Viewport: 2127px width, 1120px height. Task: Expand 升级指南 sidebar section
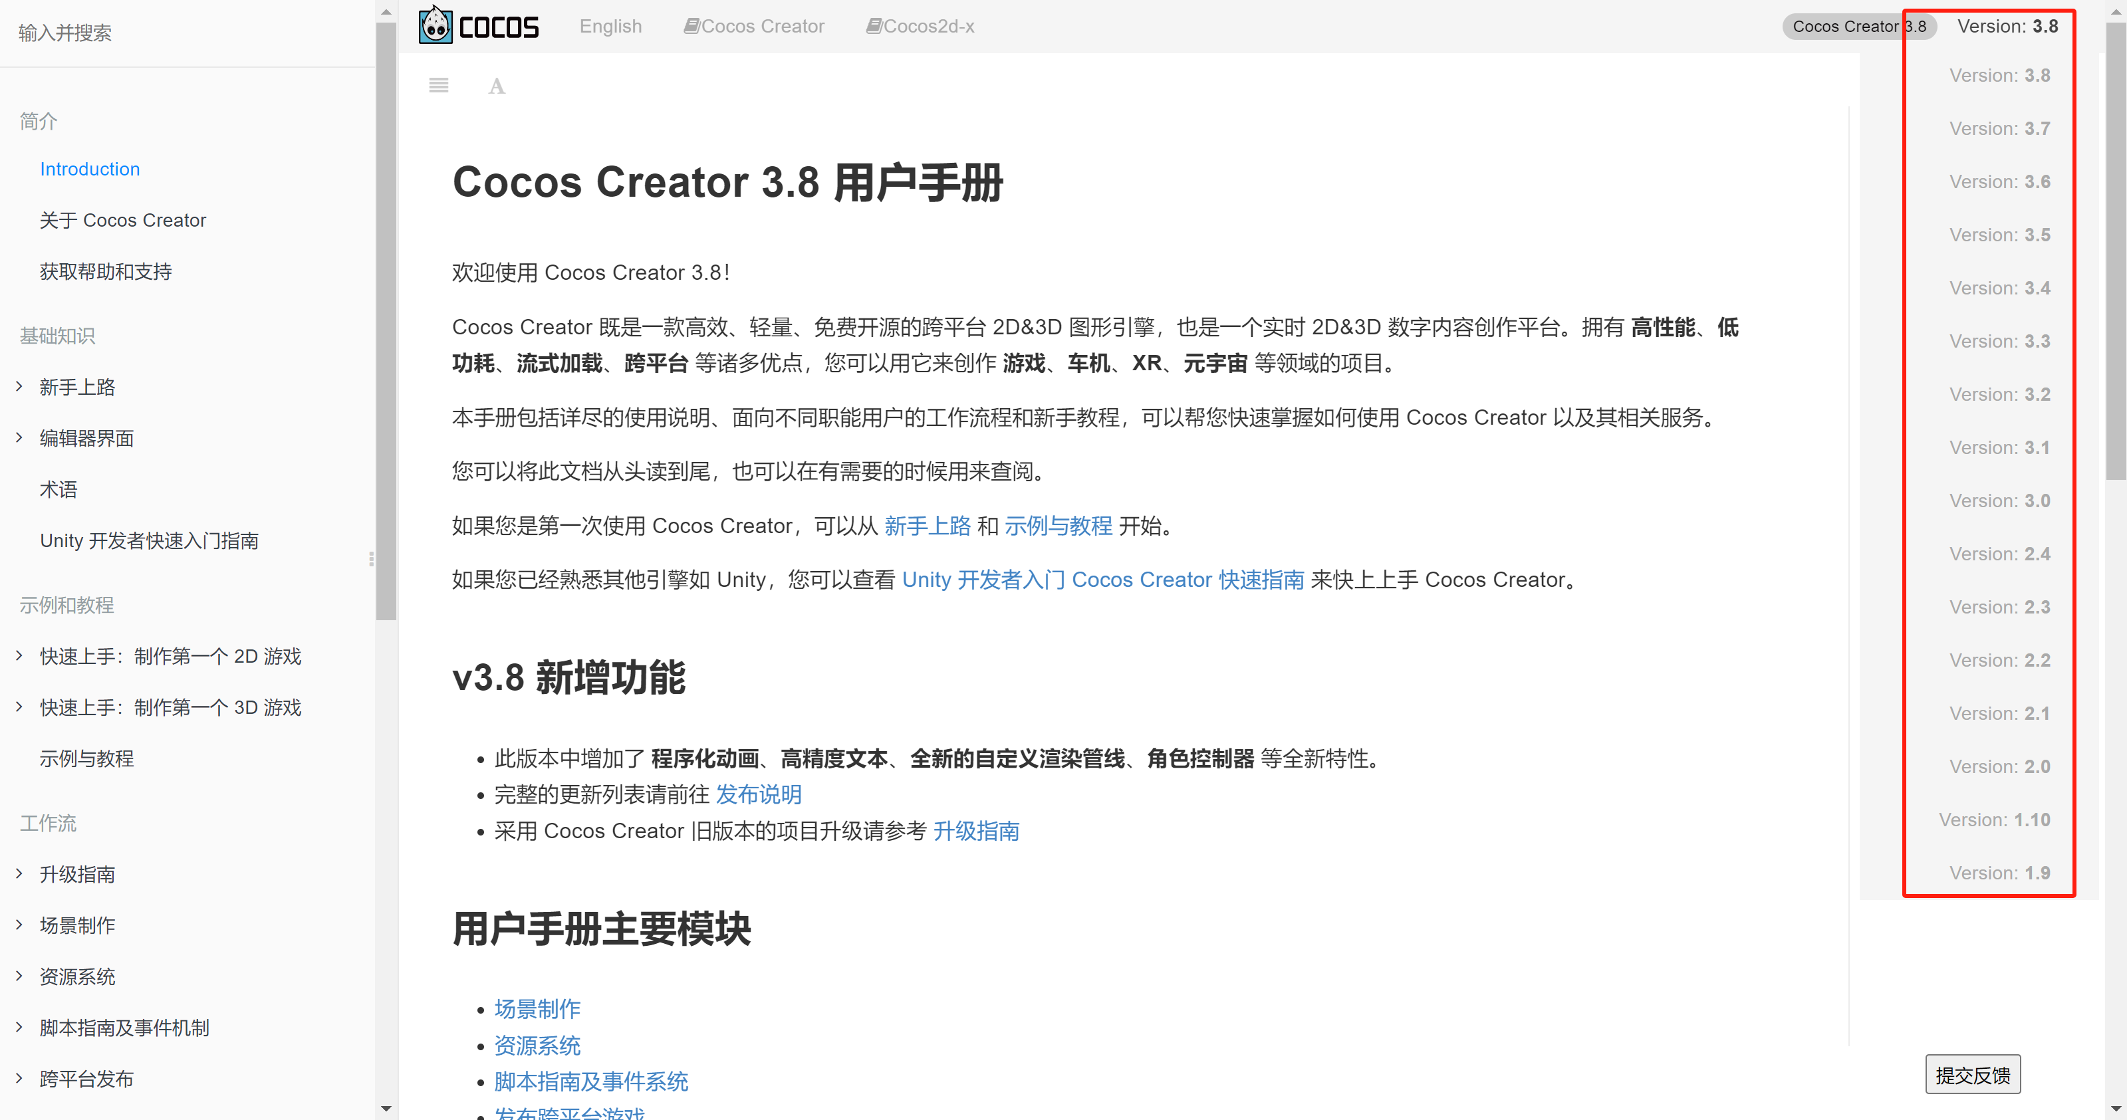(x=20, y=873)
